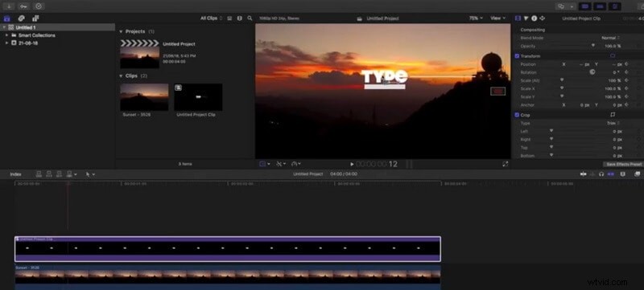644x290 pixels.
Task: Show or hide the timeline panel button
Action: tap(600, 6)
